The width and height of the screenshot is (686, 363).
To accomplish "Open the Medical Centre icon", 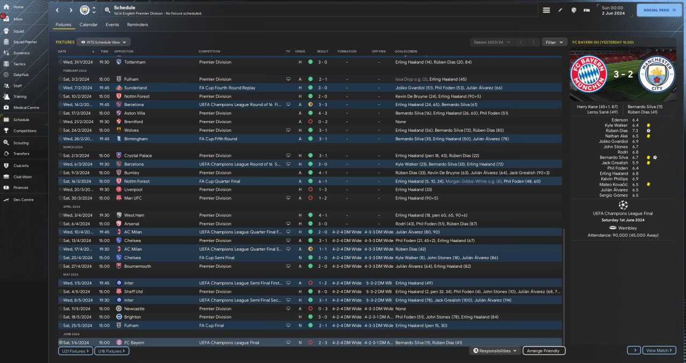I will [6, 108].
